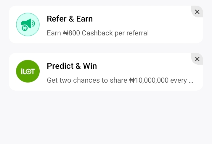This screenshot has height=144, width=212.
Task: Dismiss the Refer & Earn card
Action: 197,12
